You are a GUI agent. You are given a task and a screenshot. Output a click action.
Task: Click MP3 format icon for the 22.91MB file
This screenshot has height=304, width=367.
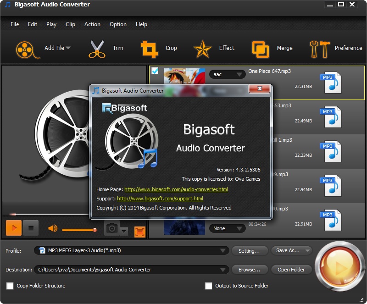coord(331,220)
